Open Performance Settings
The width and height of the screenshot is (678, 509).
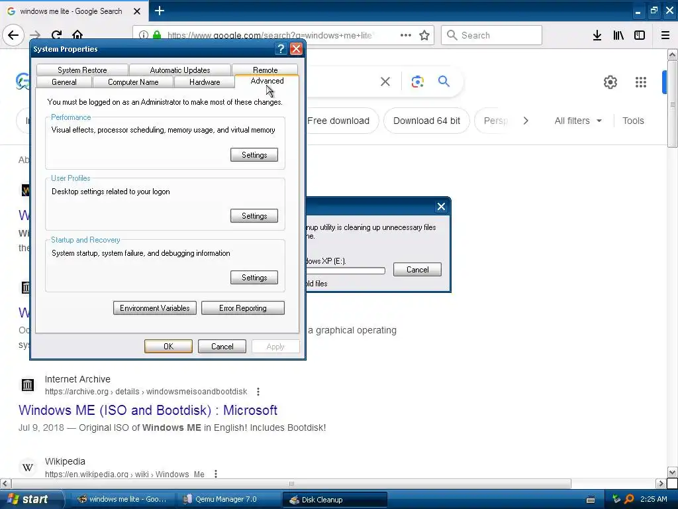coord(254,155)
